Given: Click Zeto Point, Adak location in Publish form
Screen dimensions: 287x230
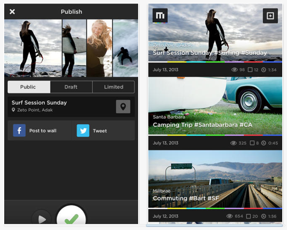Looking at the screenshot, I should [x=35, y=110].
